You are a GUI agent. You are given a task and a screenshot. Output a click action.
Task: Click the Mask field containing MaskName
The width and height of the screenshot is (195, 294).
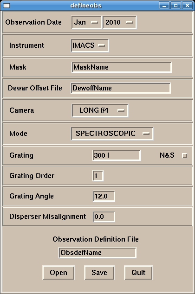(122, 67)
